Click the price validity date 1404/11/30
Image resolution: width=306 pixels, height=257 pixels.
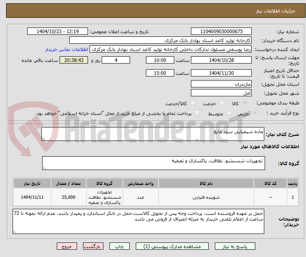(x=221, y=73)
